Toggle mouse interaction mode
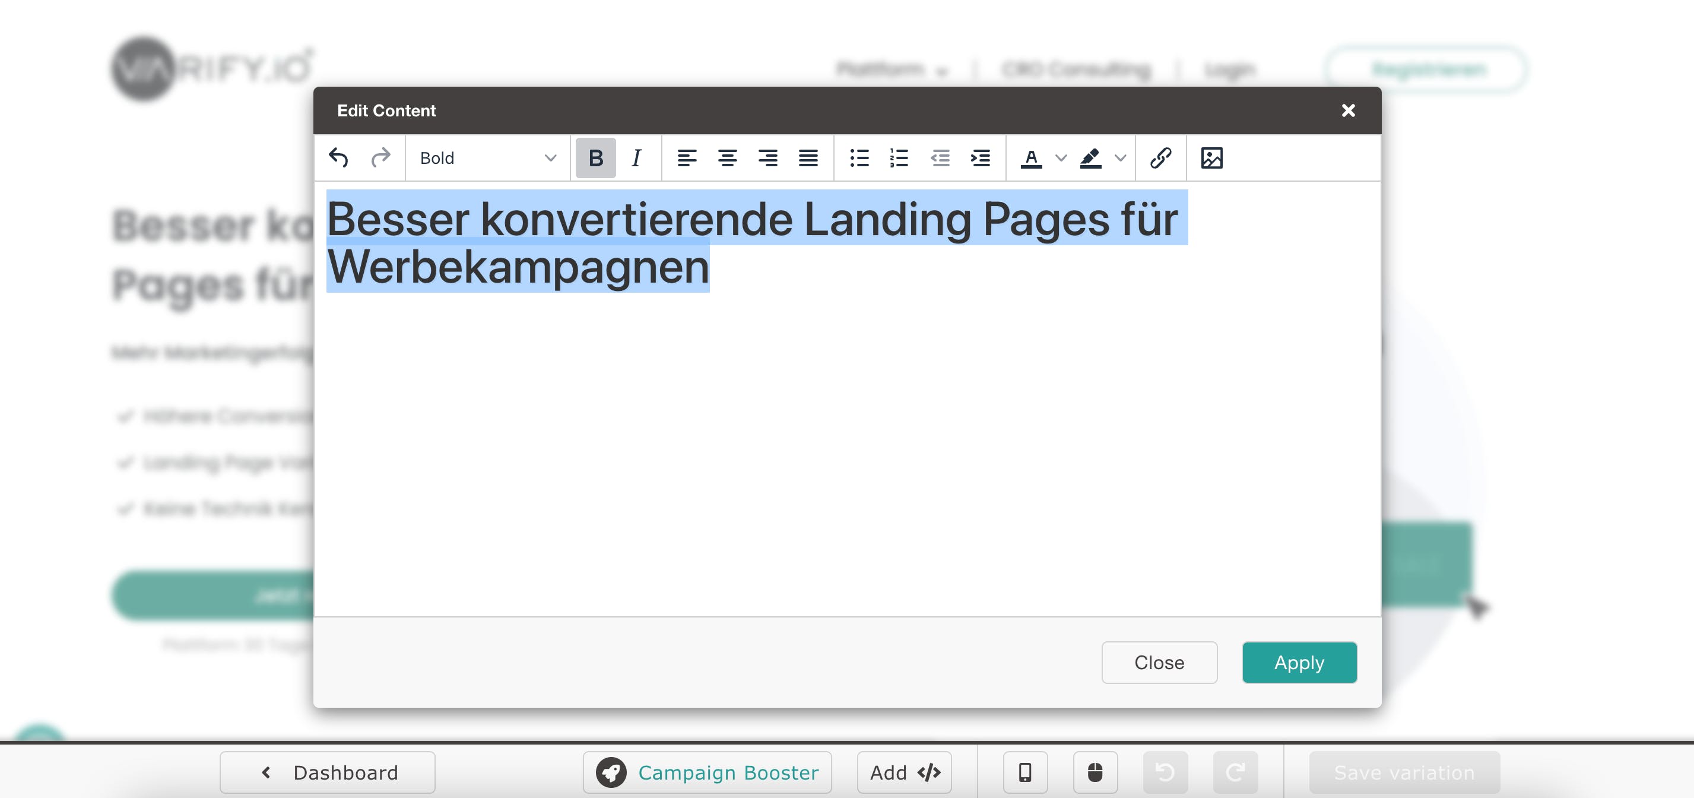 coord(1095,772)
